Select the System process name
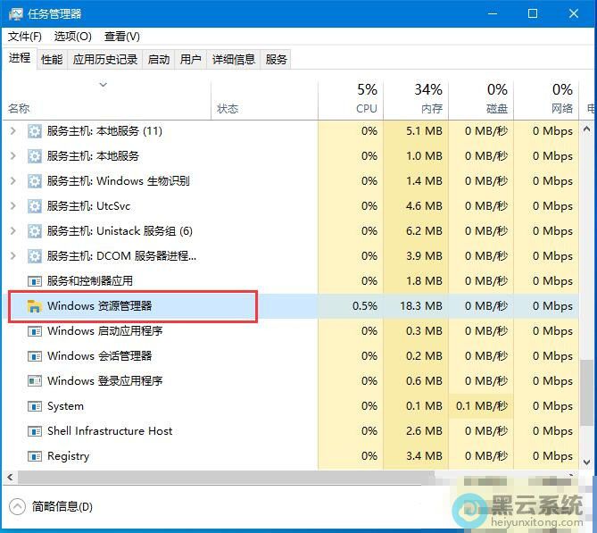597x533 pixels. [x=65, y=406]
